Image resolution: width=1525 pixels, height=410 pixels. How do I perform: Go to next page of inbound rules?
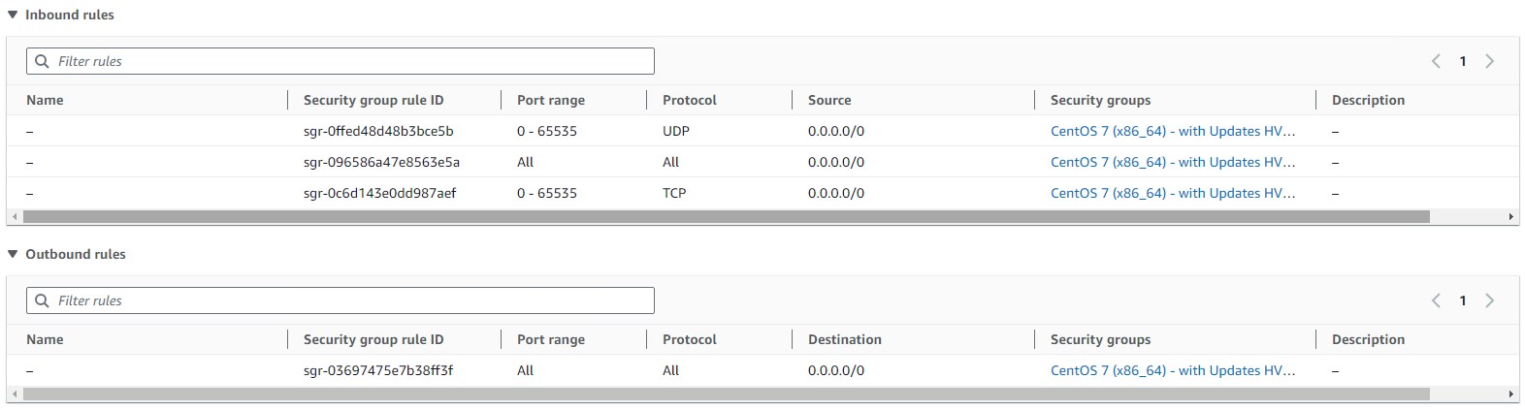(1490, 61)
